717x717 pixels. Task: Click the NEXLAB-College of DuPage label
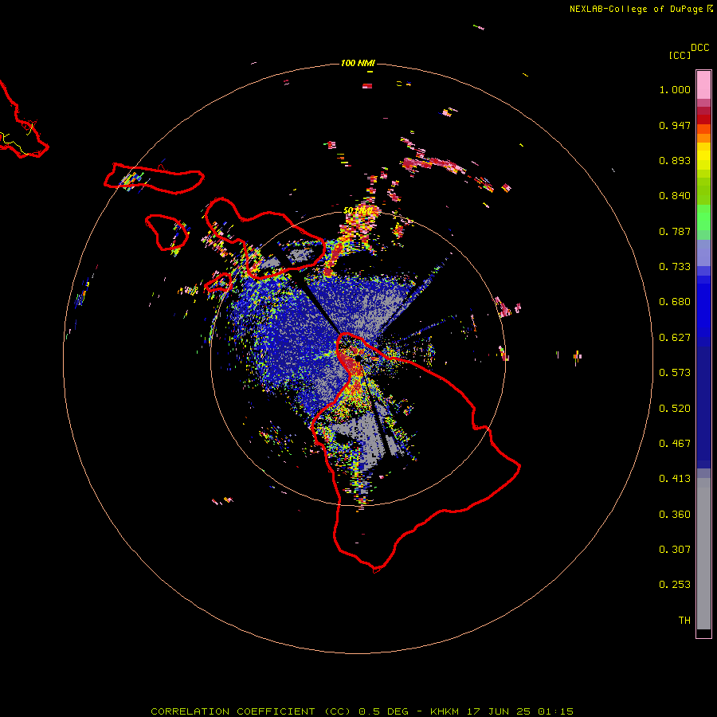[641, 9]
